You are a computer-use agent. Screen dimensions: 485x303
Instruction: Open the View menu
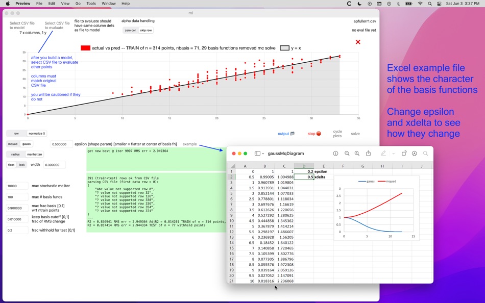pyautogui.click(x=65, y=4)
